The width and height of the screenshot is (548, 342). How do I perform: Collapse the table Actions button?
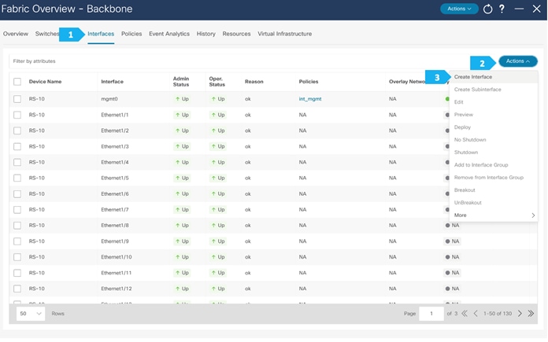click(x=517, y=61)
